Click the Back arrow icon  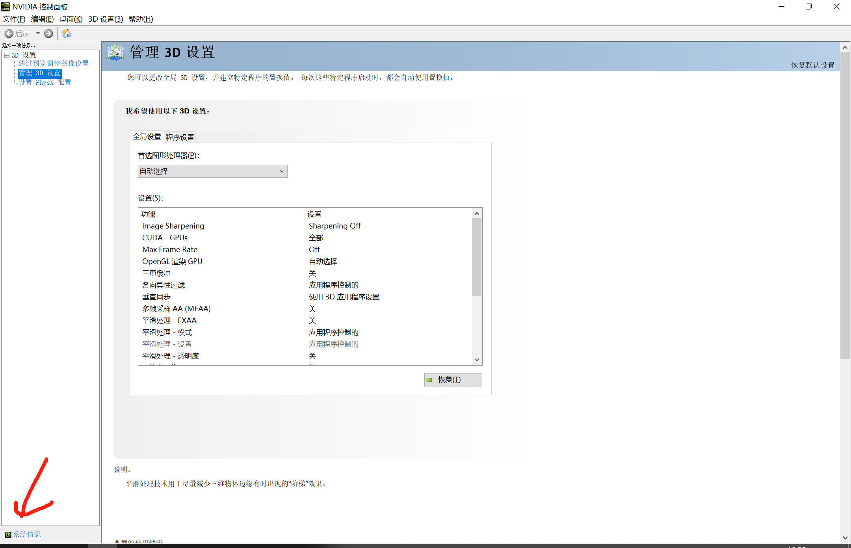[9, 33]
